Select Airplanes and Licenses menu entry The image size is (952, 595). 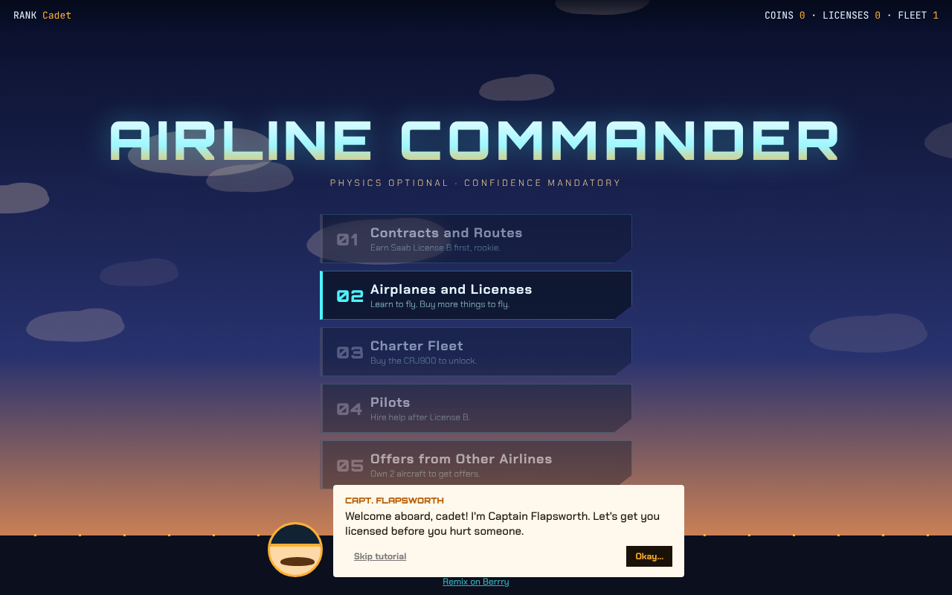coord(476,295)
